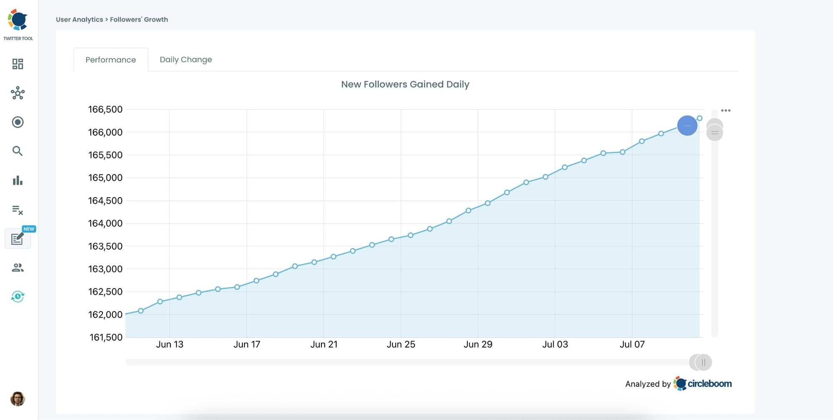833x420 pixels.
Task: Open the search tool in sidebar
Action: pos(17,151)
